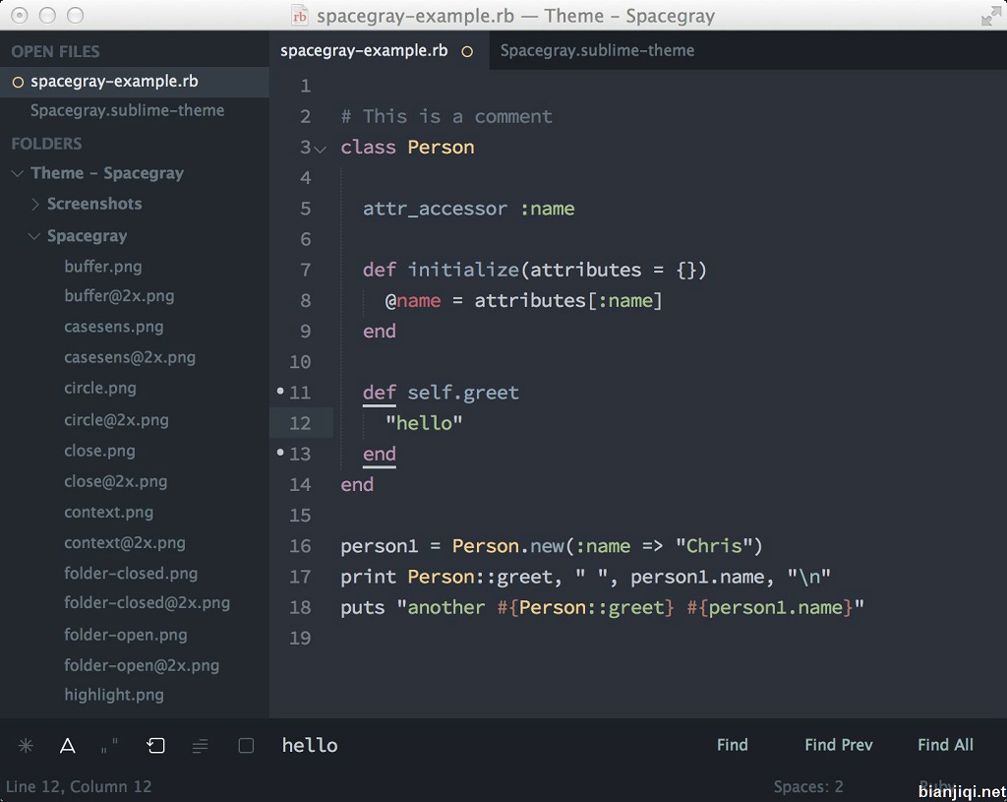Click attr_accessor on line 5
1007x802 pixels.
tap(435, 209)
